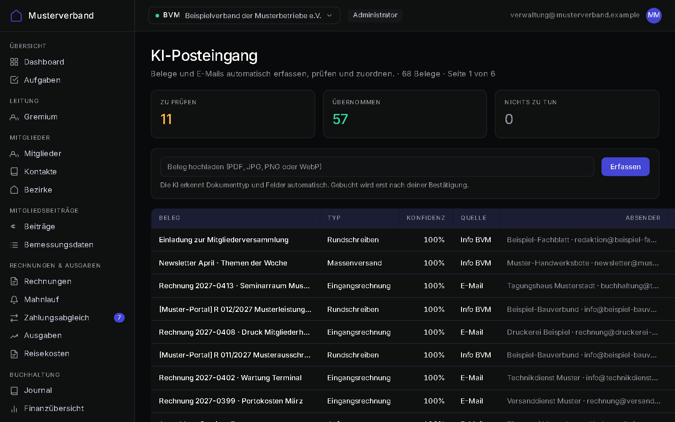This screenshot has width=675, height=422.
Task: Open [Muster-Portal] R 012/2027 row
Action: (x=413, y=309)
